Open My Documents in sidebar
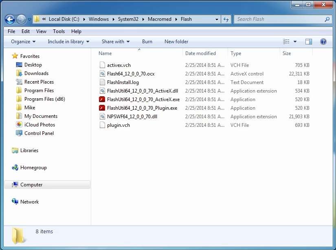Screen dimensions: 336x250 [x=41, y=116]
